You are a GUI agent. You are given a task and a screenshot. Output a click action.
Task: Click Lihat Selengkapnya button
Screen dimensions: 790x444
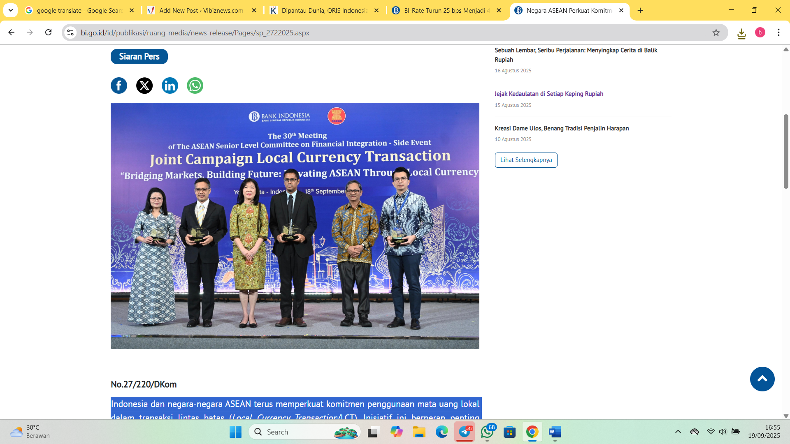[526, 160]
